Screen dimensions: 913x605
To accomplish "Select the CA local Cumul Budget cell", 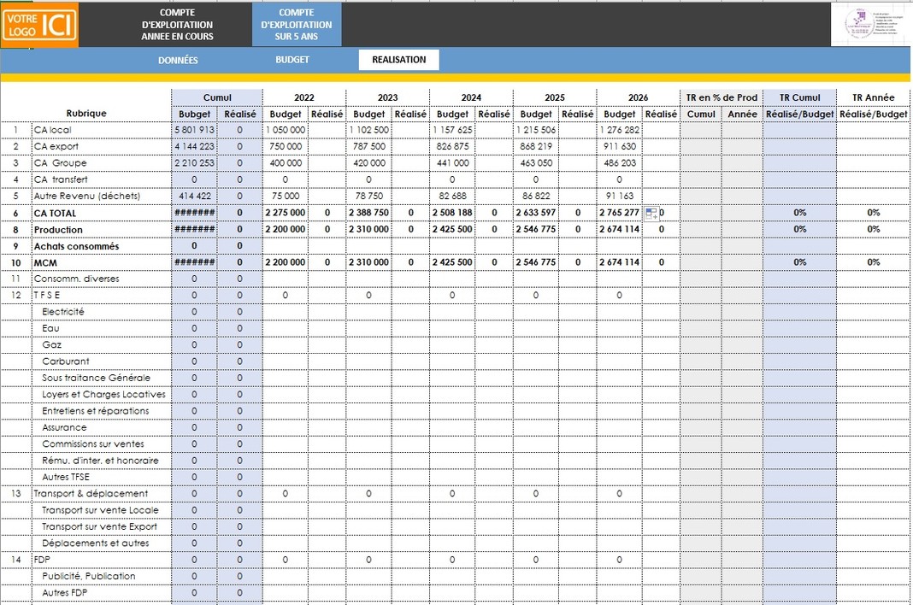I will (194, 129).
